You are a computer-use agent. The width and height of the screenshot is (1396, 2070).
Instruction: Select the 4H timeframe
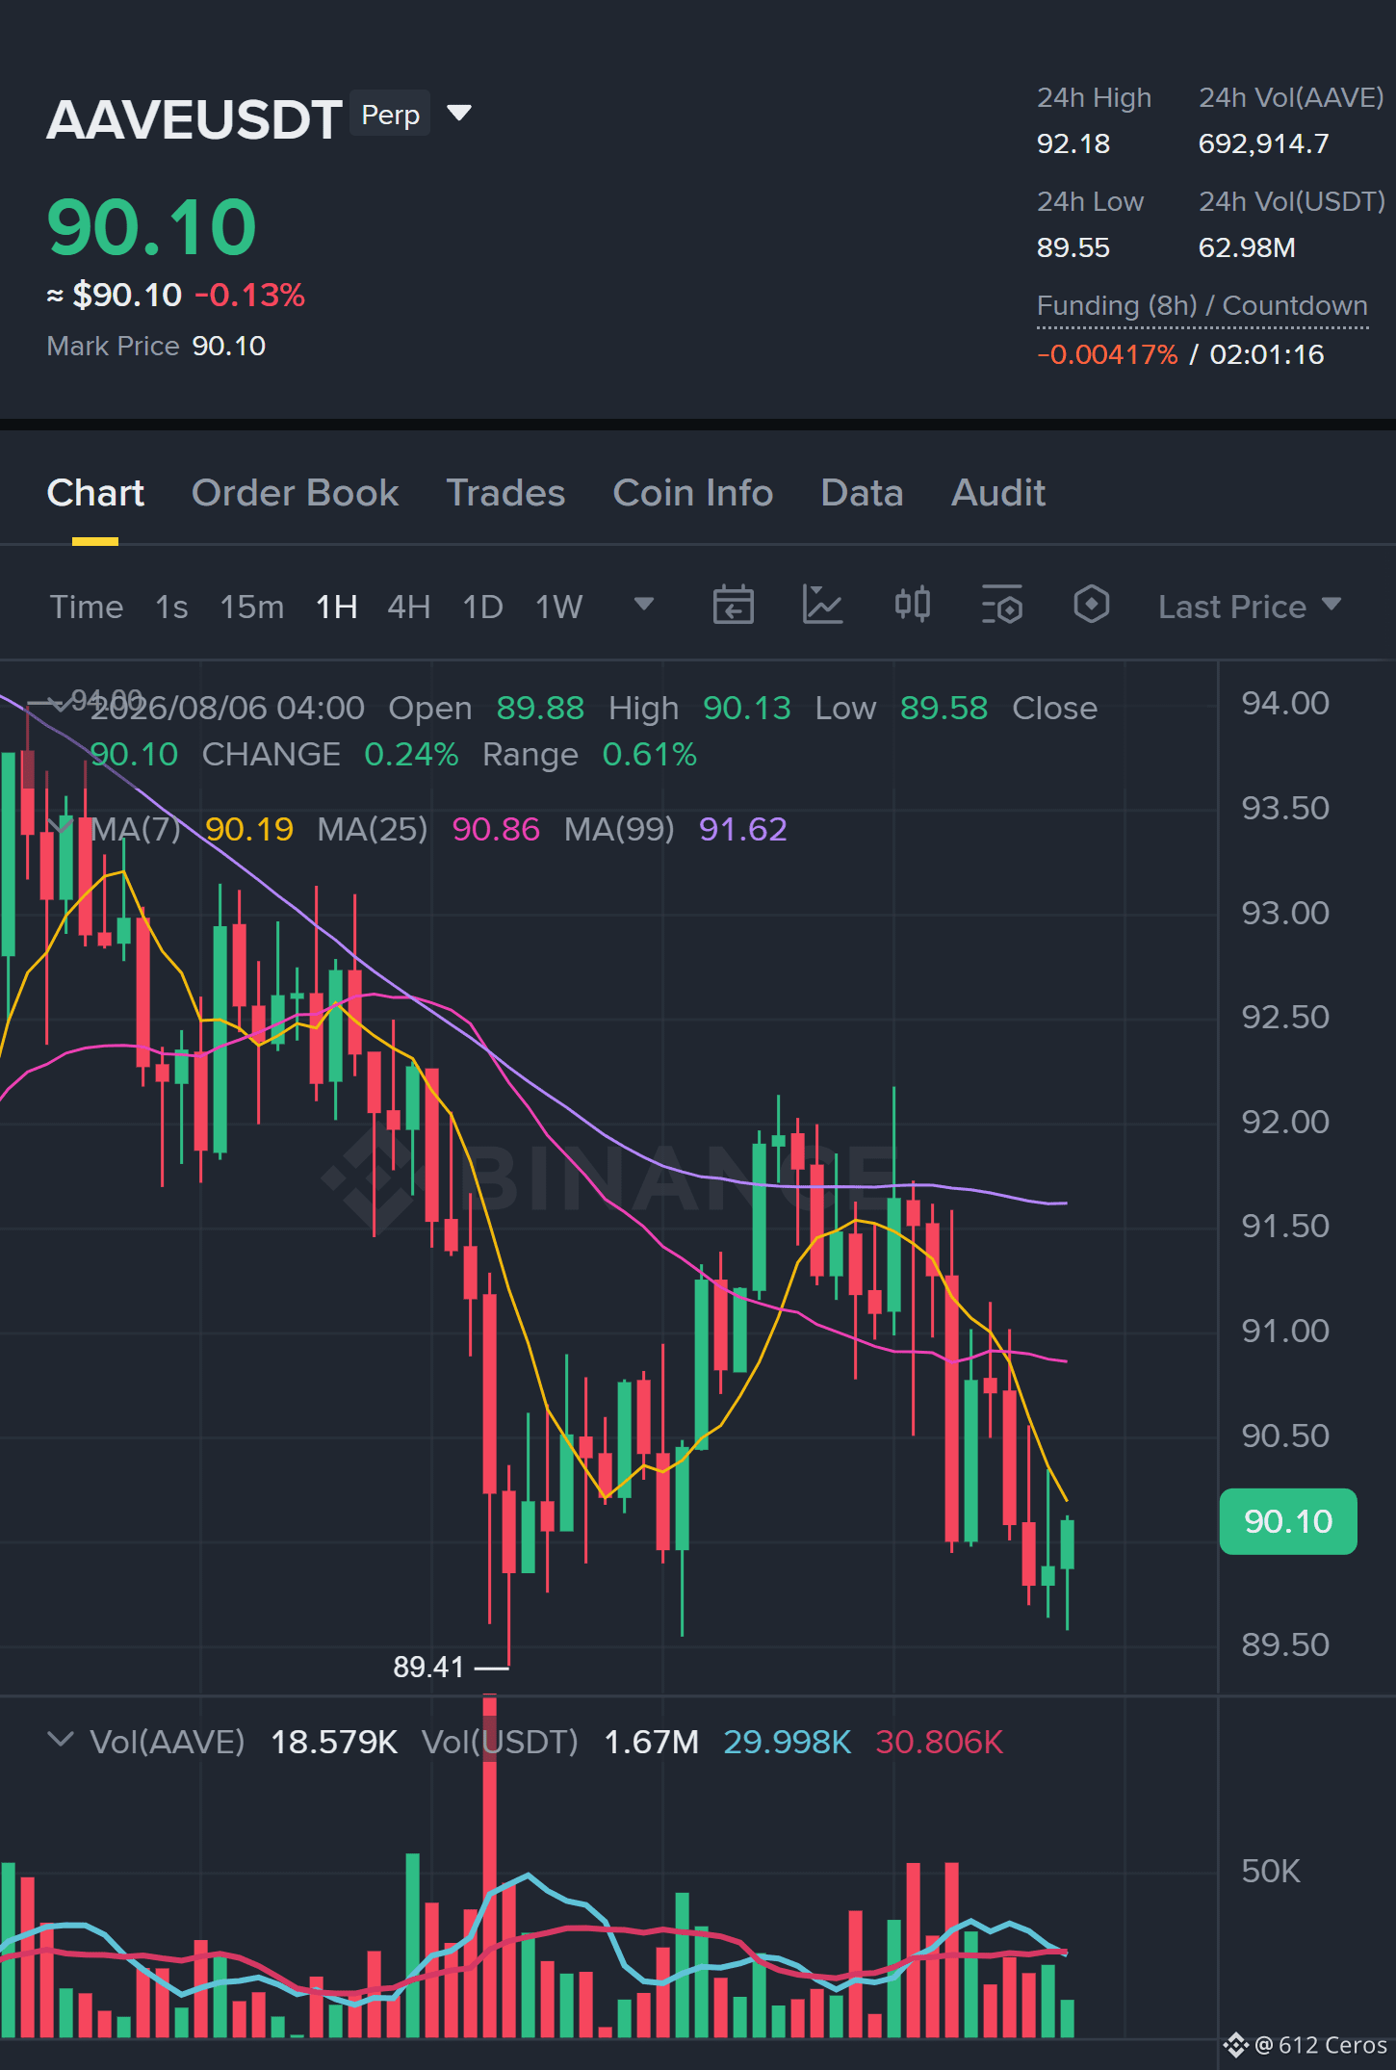coord(409,607)
